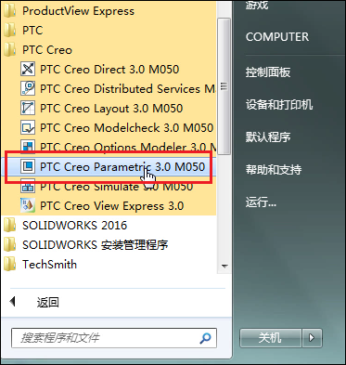Image resolution: width=346 pixels, height=365 pixels.
Task: Open PTC Creo Modelcheck icon
Action: 28,127
